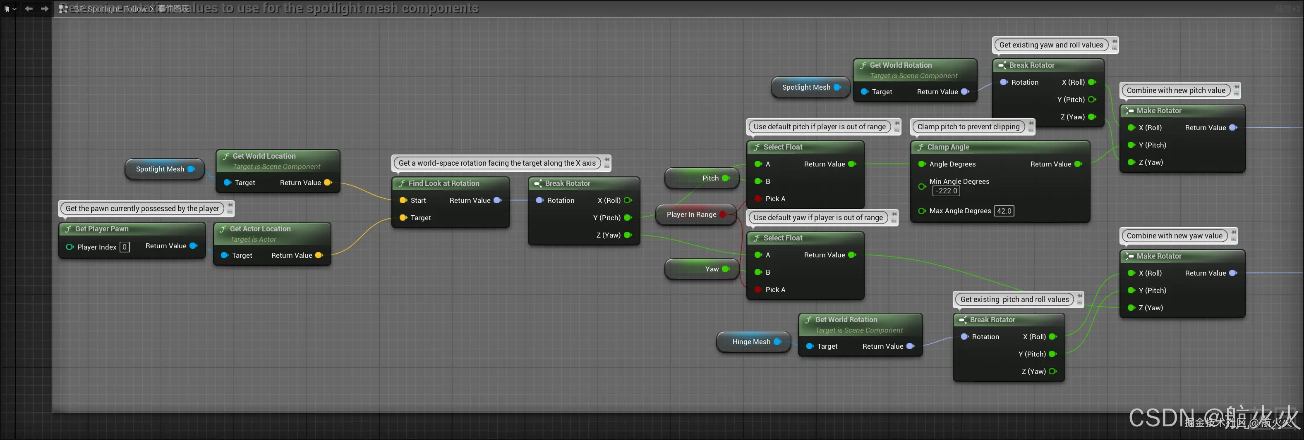The width and height of the screenshot is (1304, 440).
Task: Click Return Value pin of Get Player Pawn
Action: coord(193,246)
